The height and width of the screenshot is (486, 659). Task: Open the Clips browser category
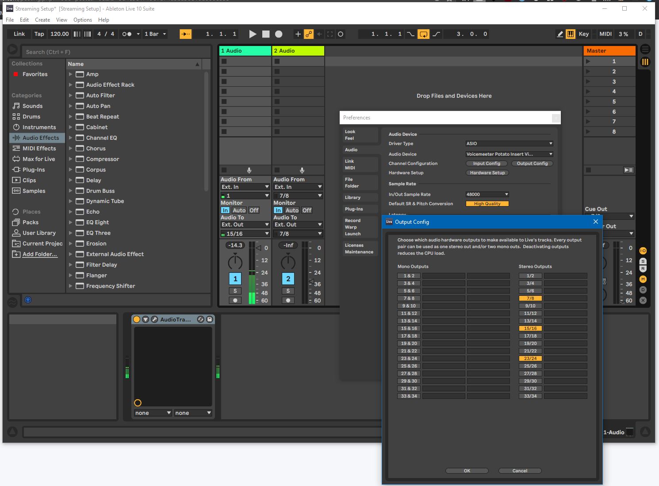coord(29,180)
